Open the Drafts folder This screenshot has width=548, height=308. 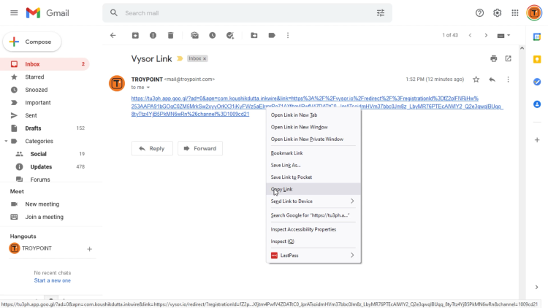(33, 128)
